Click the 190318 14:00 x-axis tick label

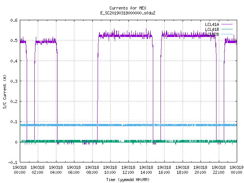tap(146, 170)
